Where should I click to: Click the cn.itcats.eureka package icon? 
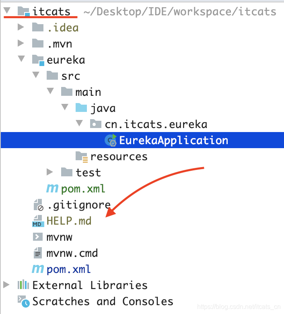click(96, 124)
